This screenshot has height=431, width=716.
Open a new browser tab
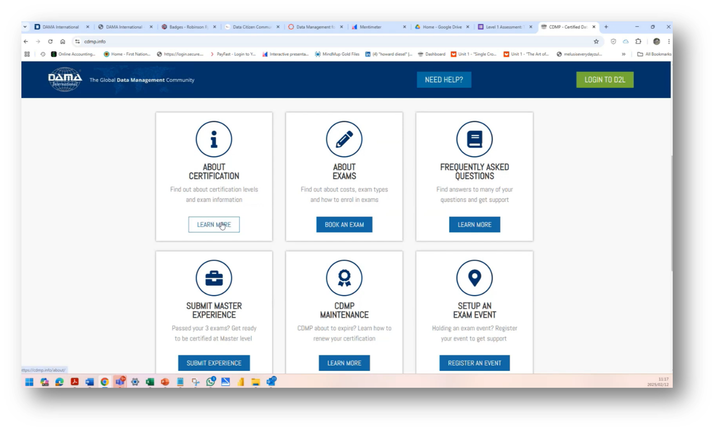pos(606,27)
